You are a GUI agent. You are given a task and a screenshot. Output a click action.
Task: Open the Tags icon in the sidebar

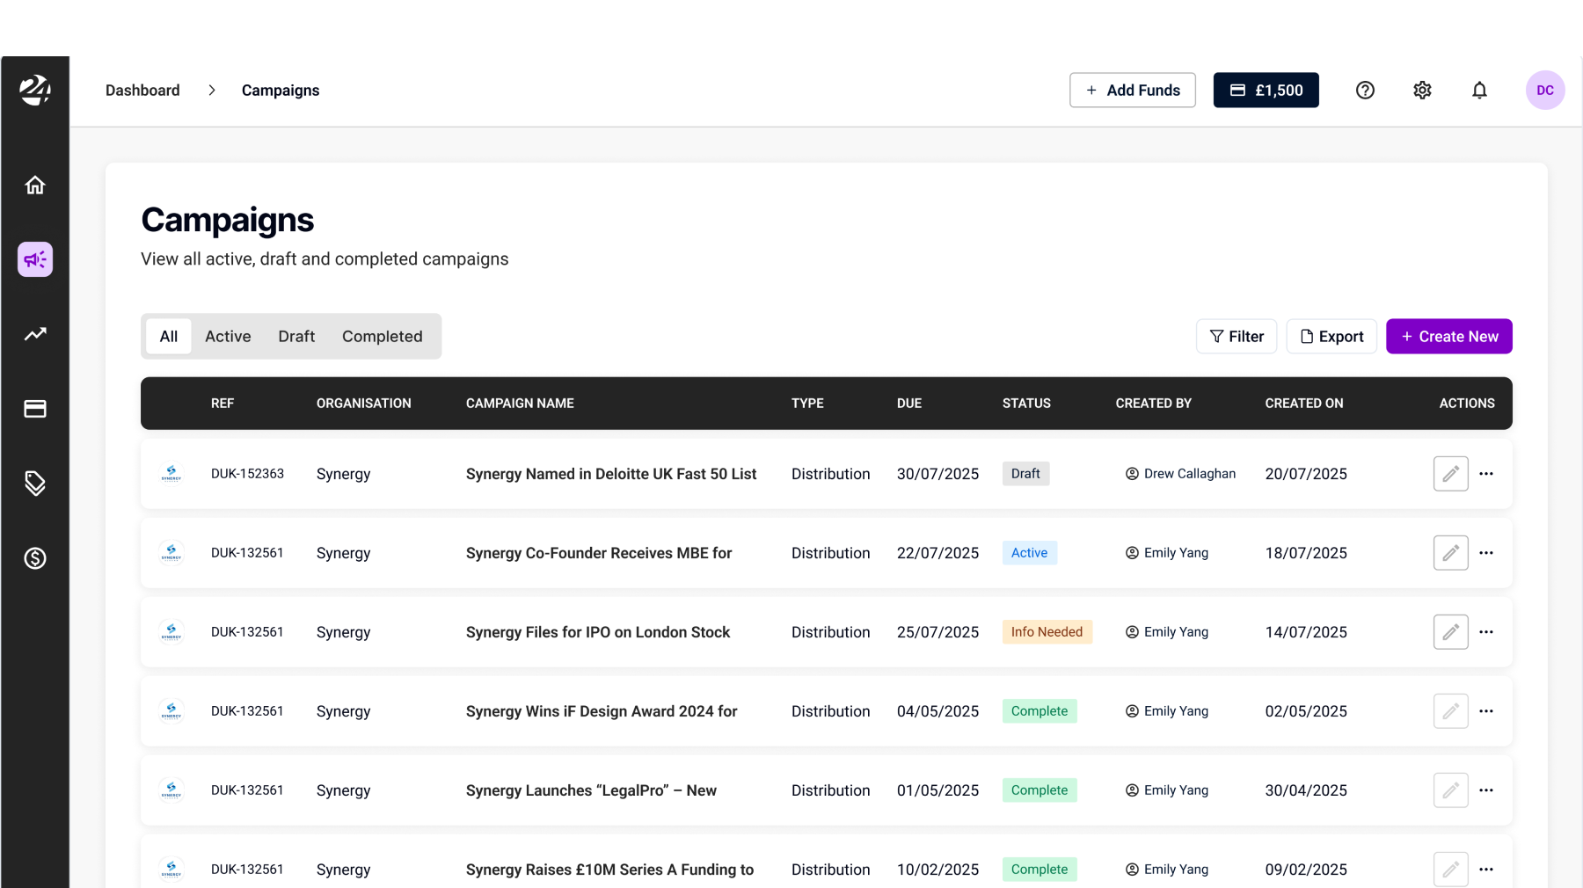click(35, 484)
